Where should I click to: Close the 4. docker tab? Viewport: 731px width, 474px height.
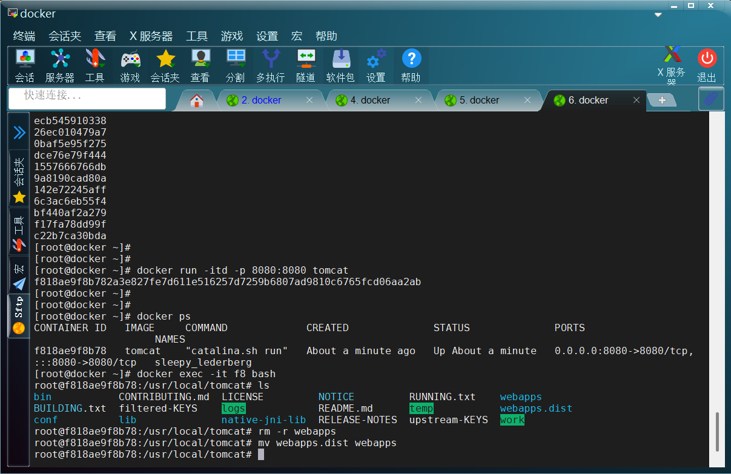418,100
